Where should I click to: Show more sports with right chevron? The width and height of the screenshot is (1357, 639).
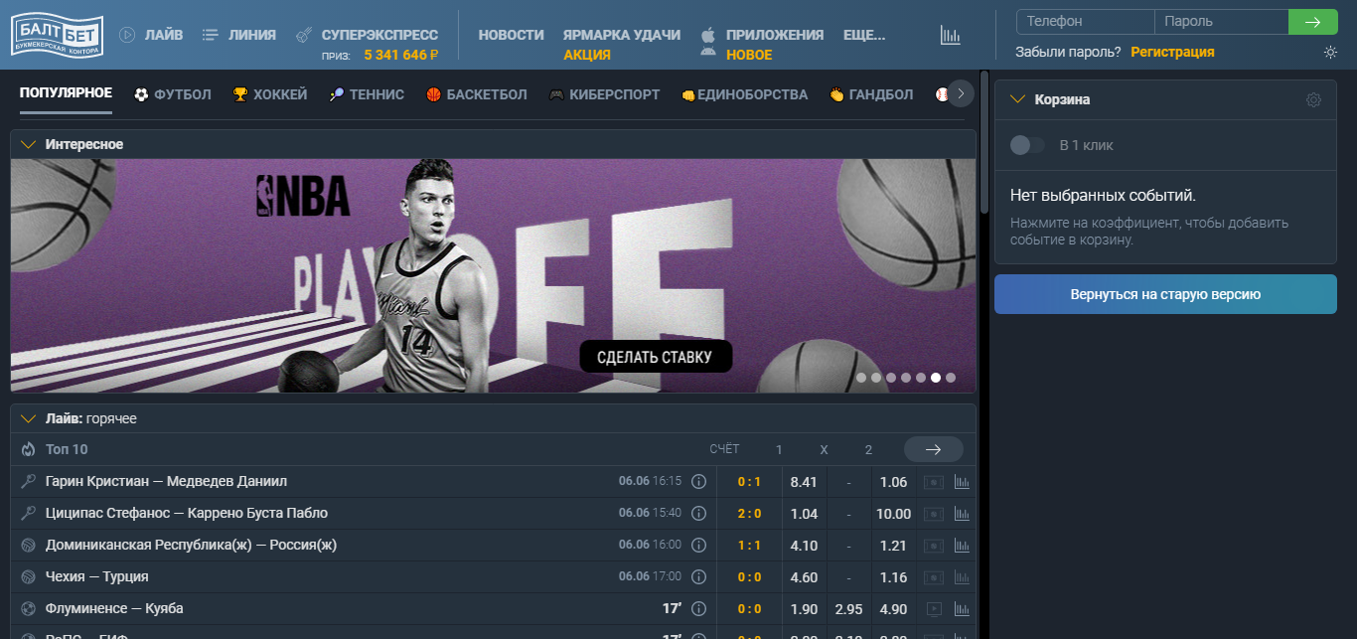coord(961,93)
